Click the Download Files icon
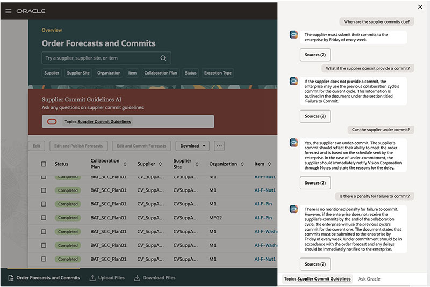The width and height of the screenshot is (430, 287). coord(137,278)
